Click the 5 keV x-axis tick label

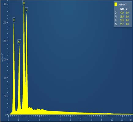pos(60,120)
